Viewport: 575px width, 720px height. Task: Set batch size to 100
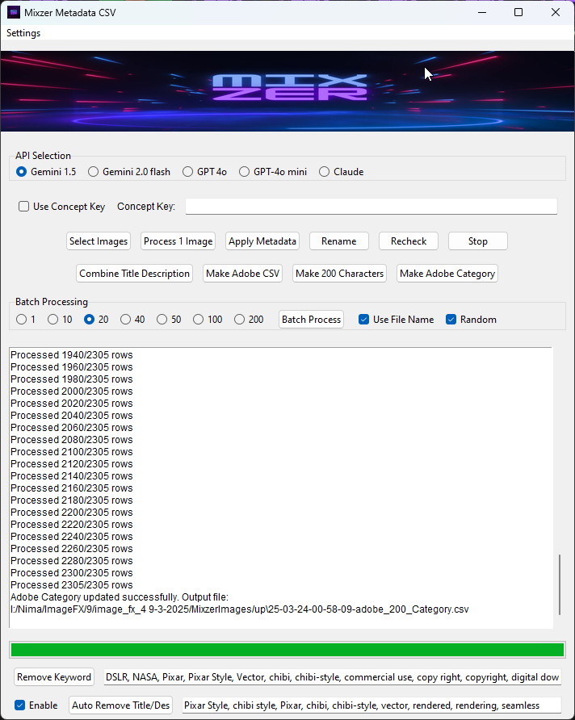tap(199, 320)
